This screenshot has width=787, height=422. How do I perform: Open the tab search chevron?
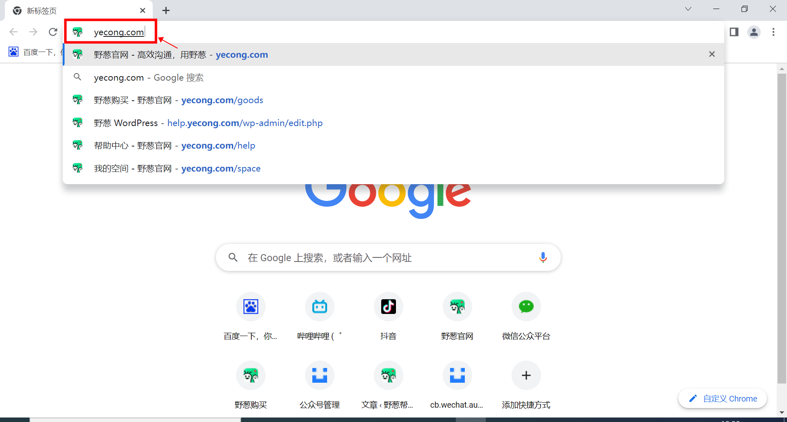click(688, 9)
